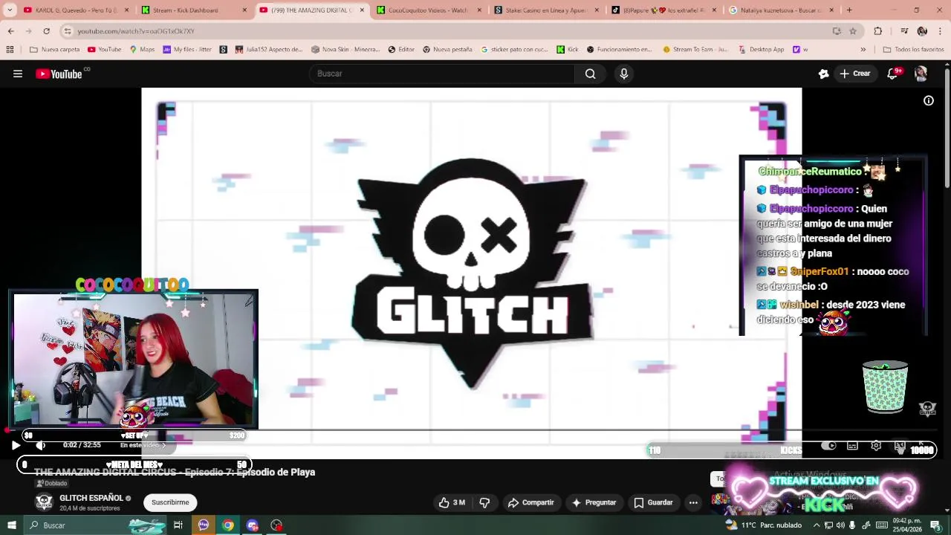
Task: Open the 'Nova Skin - Minecra...' bookmark
Action: 345,50
